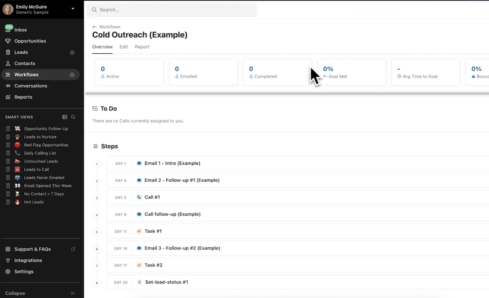The width and height of the screenshot is (489, 298).
Task: Click the Avg Time to Goal card
Action: point(426,72)
